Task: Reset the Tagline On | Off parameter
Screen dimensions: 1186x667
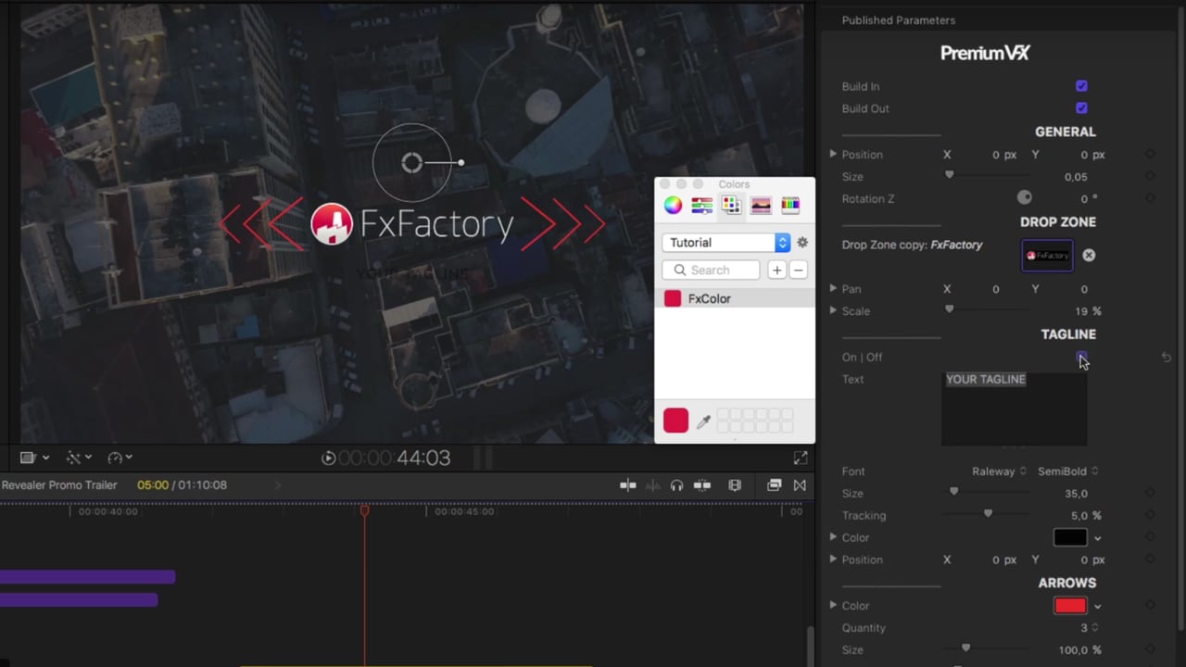Action: [x=1166, y=358]
